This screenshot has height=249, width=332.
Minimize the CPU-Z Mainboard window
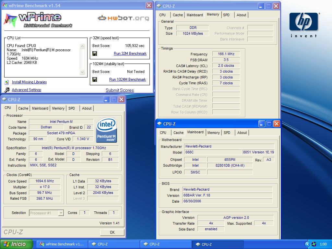pyautogui.click(x=262, y=124)
